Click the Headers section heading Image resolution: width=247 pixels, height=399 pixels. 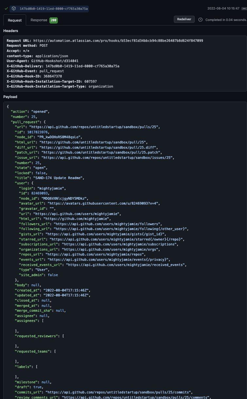11,31
